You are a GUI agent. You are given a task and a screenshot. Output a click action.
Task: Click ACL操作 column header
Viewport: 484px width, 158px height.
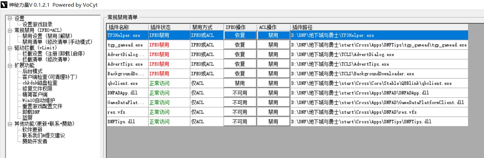click(274, 27)
